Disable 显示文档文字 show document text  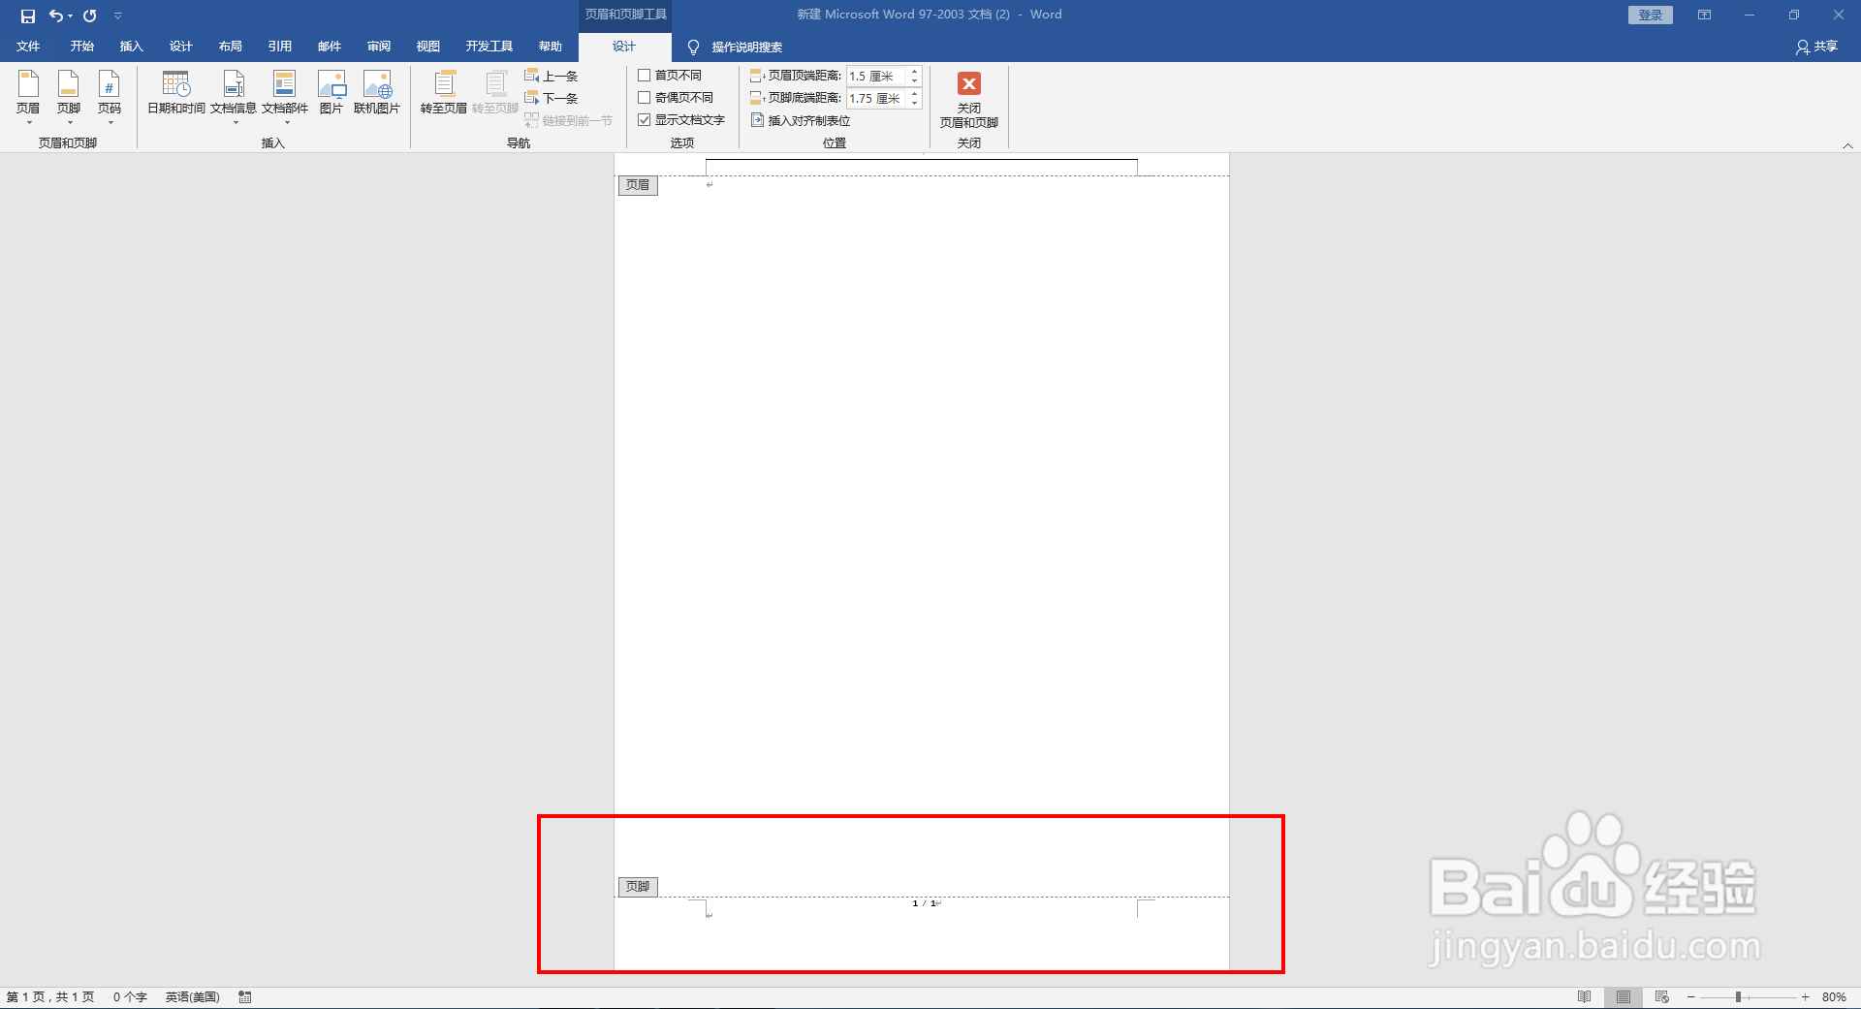coord(646,119)
